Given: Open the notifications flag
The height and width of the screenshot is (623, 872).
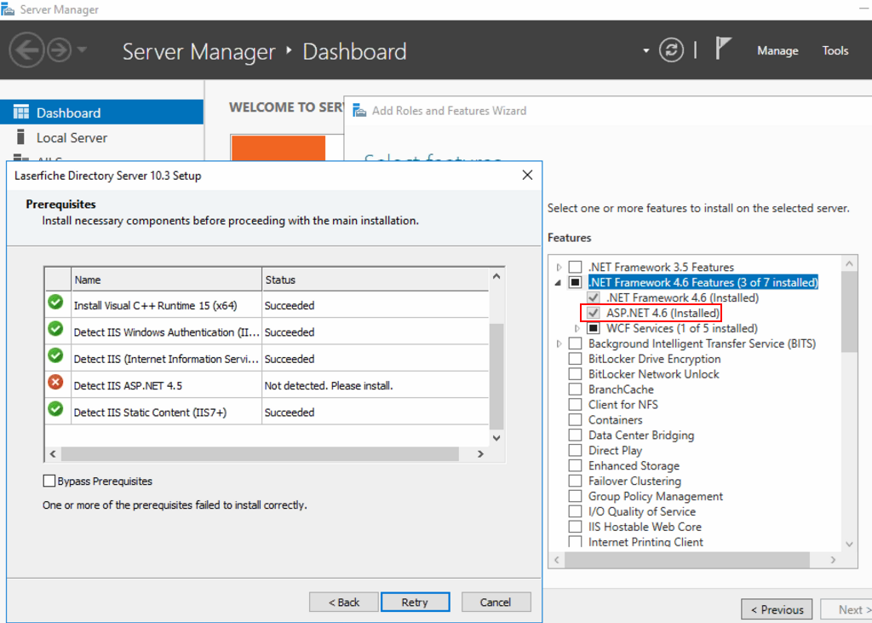Looking at the screenshot, I should click(723, 48).
